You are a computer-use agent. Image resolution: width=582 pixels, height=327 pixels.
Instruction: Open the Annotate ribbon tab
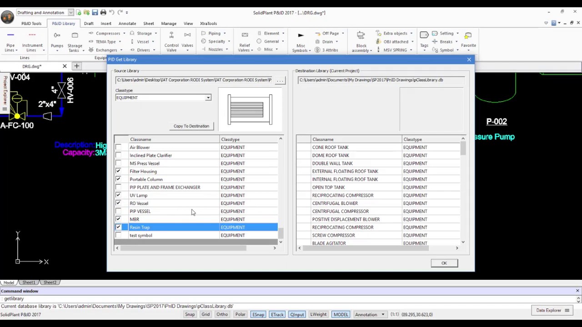pos(127,24)
